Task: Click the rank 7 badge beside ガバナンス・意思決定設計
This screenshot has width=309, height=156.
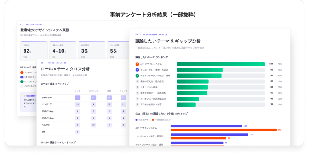Action: coord(137,99)
